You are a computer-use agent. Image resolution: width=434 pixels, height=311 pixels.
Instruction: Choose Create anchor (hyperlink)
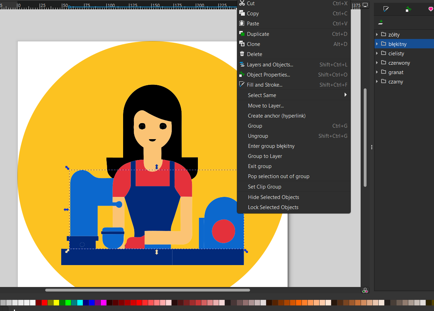(x=294, y=116)
